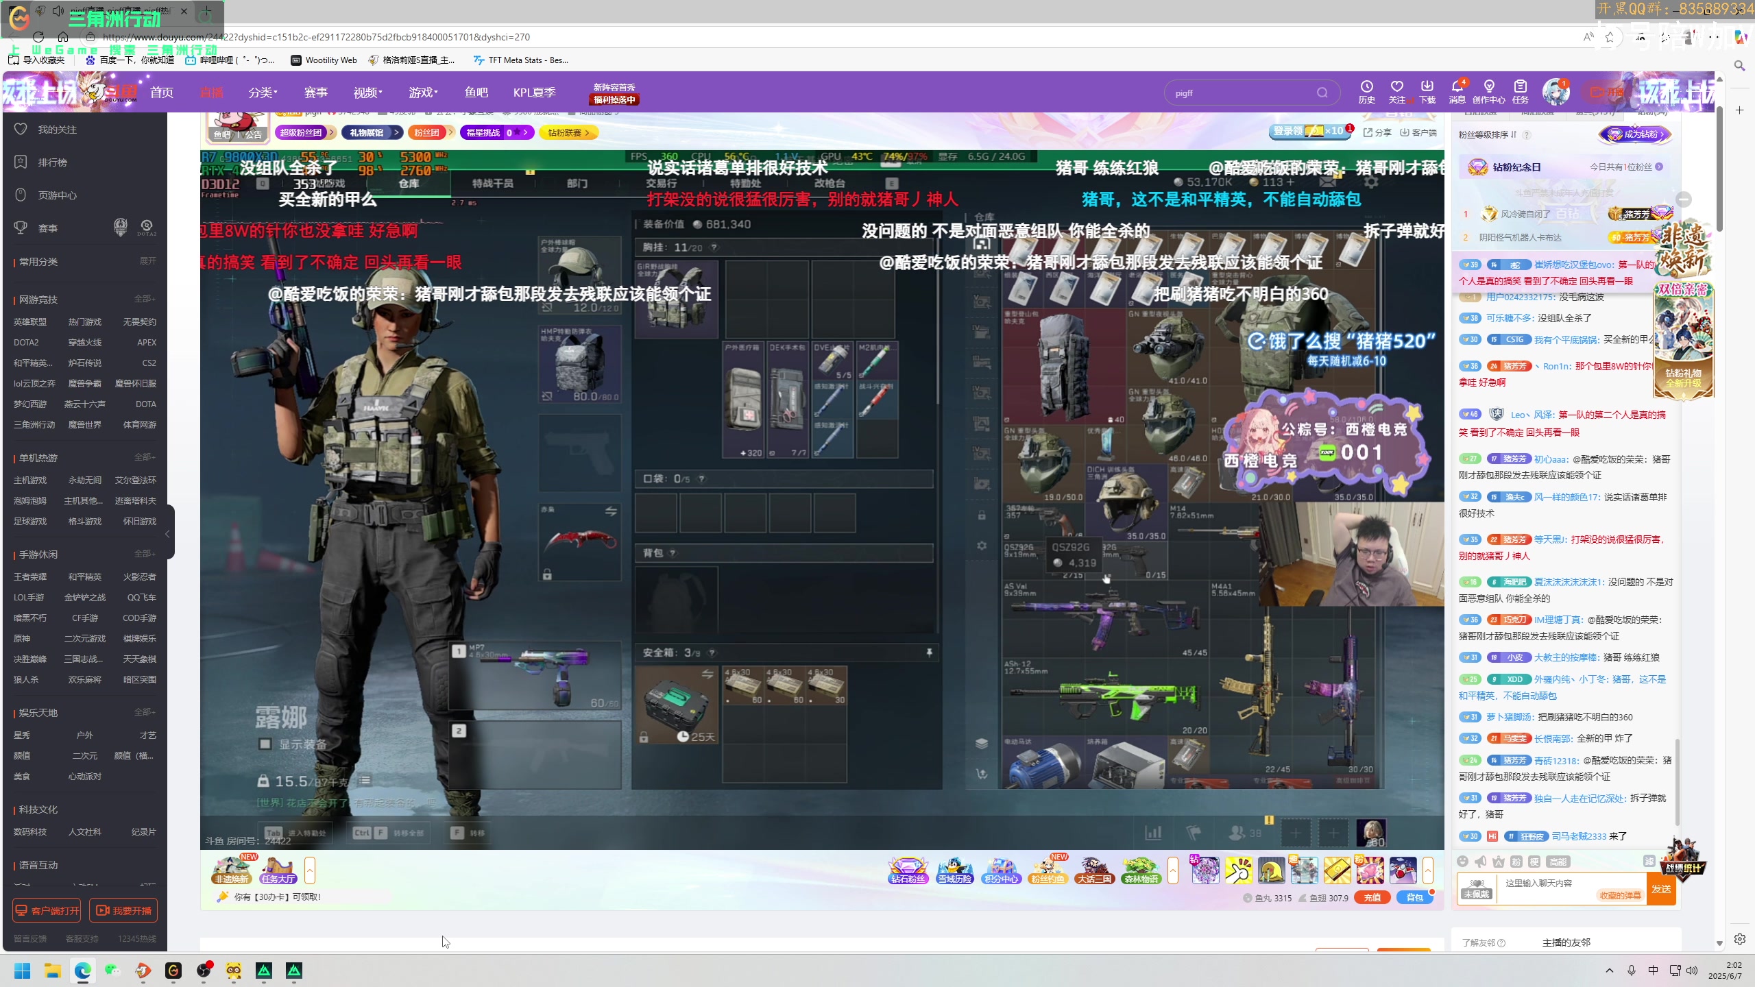
Task: Collapse the left sidebar with arrow handle
Action: (x=169, y=534)
